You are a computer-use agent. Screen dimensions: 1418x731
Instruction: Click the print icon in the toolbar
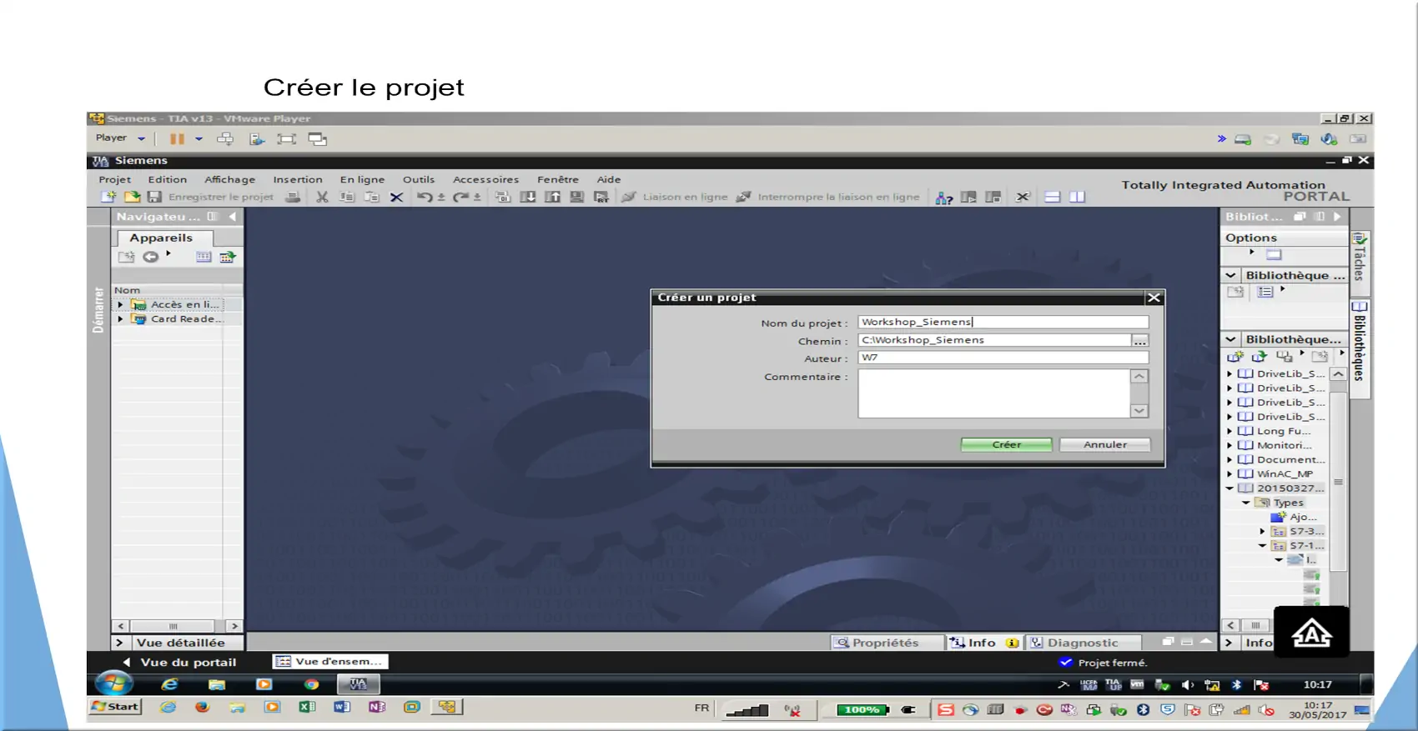(293, 197)
